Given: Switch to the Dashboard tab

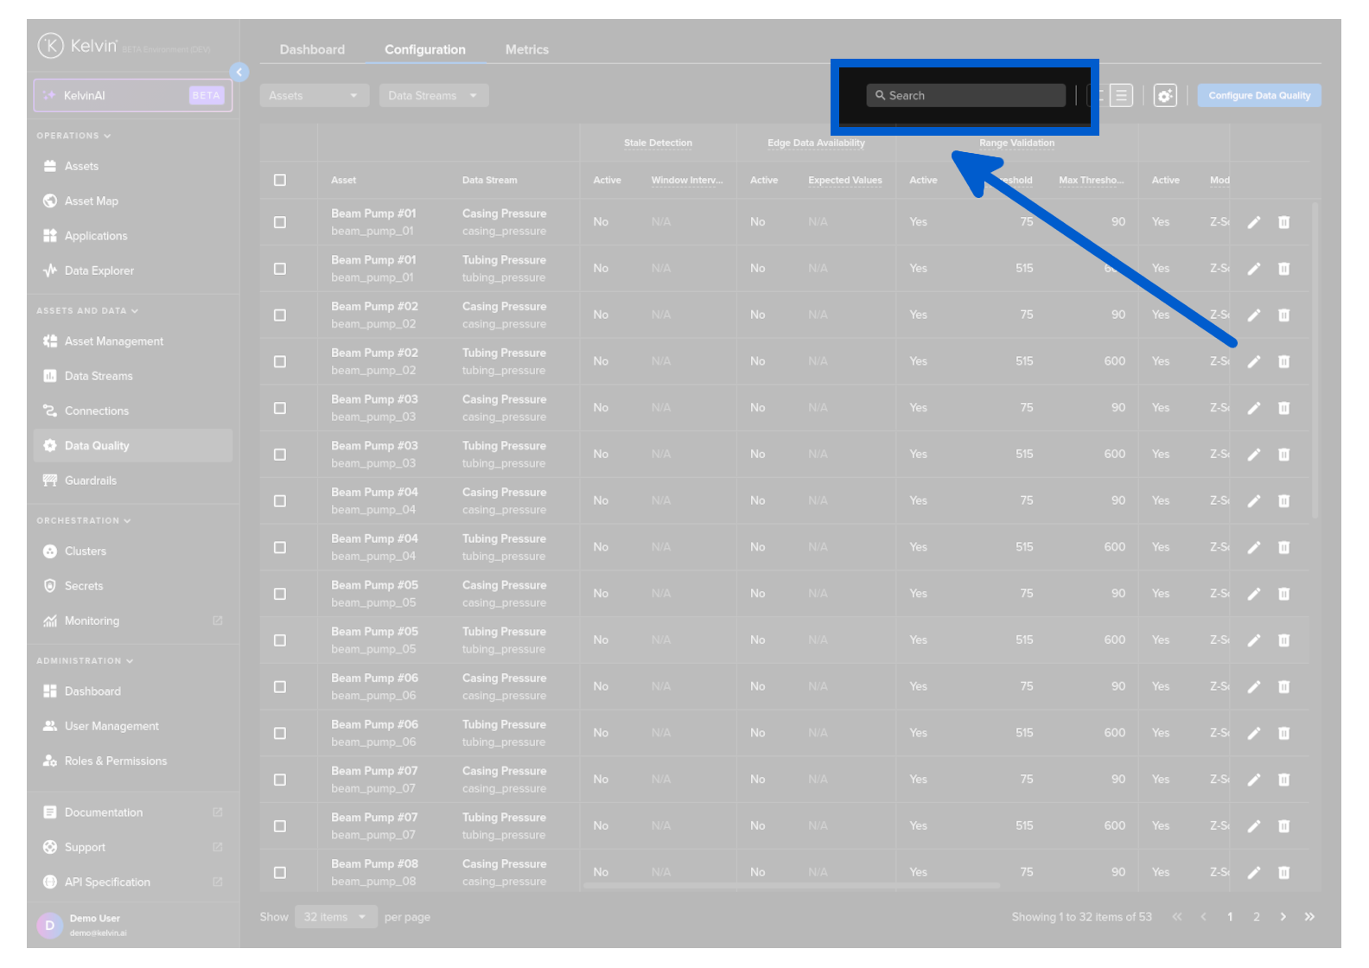Looking at the screenshot, I should pyautogui.click(x=312, y=50).
